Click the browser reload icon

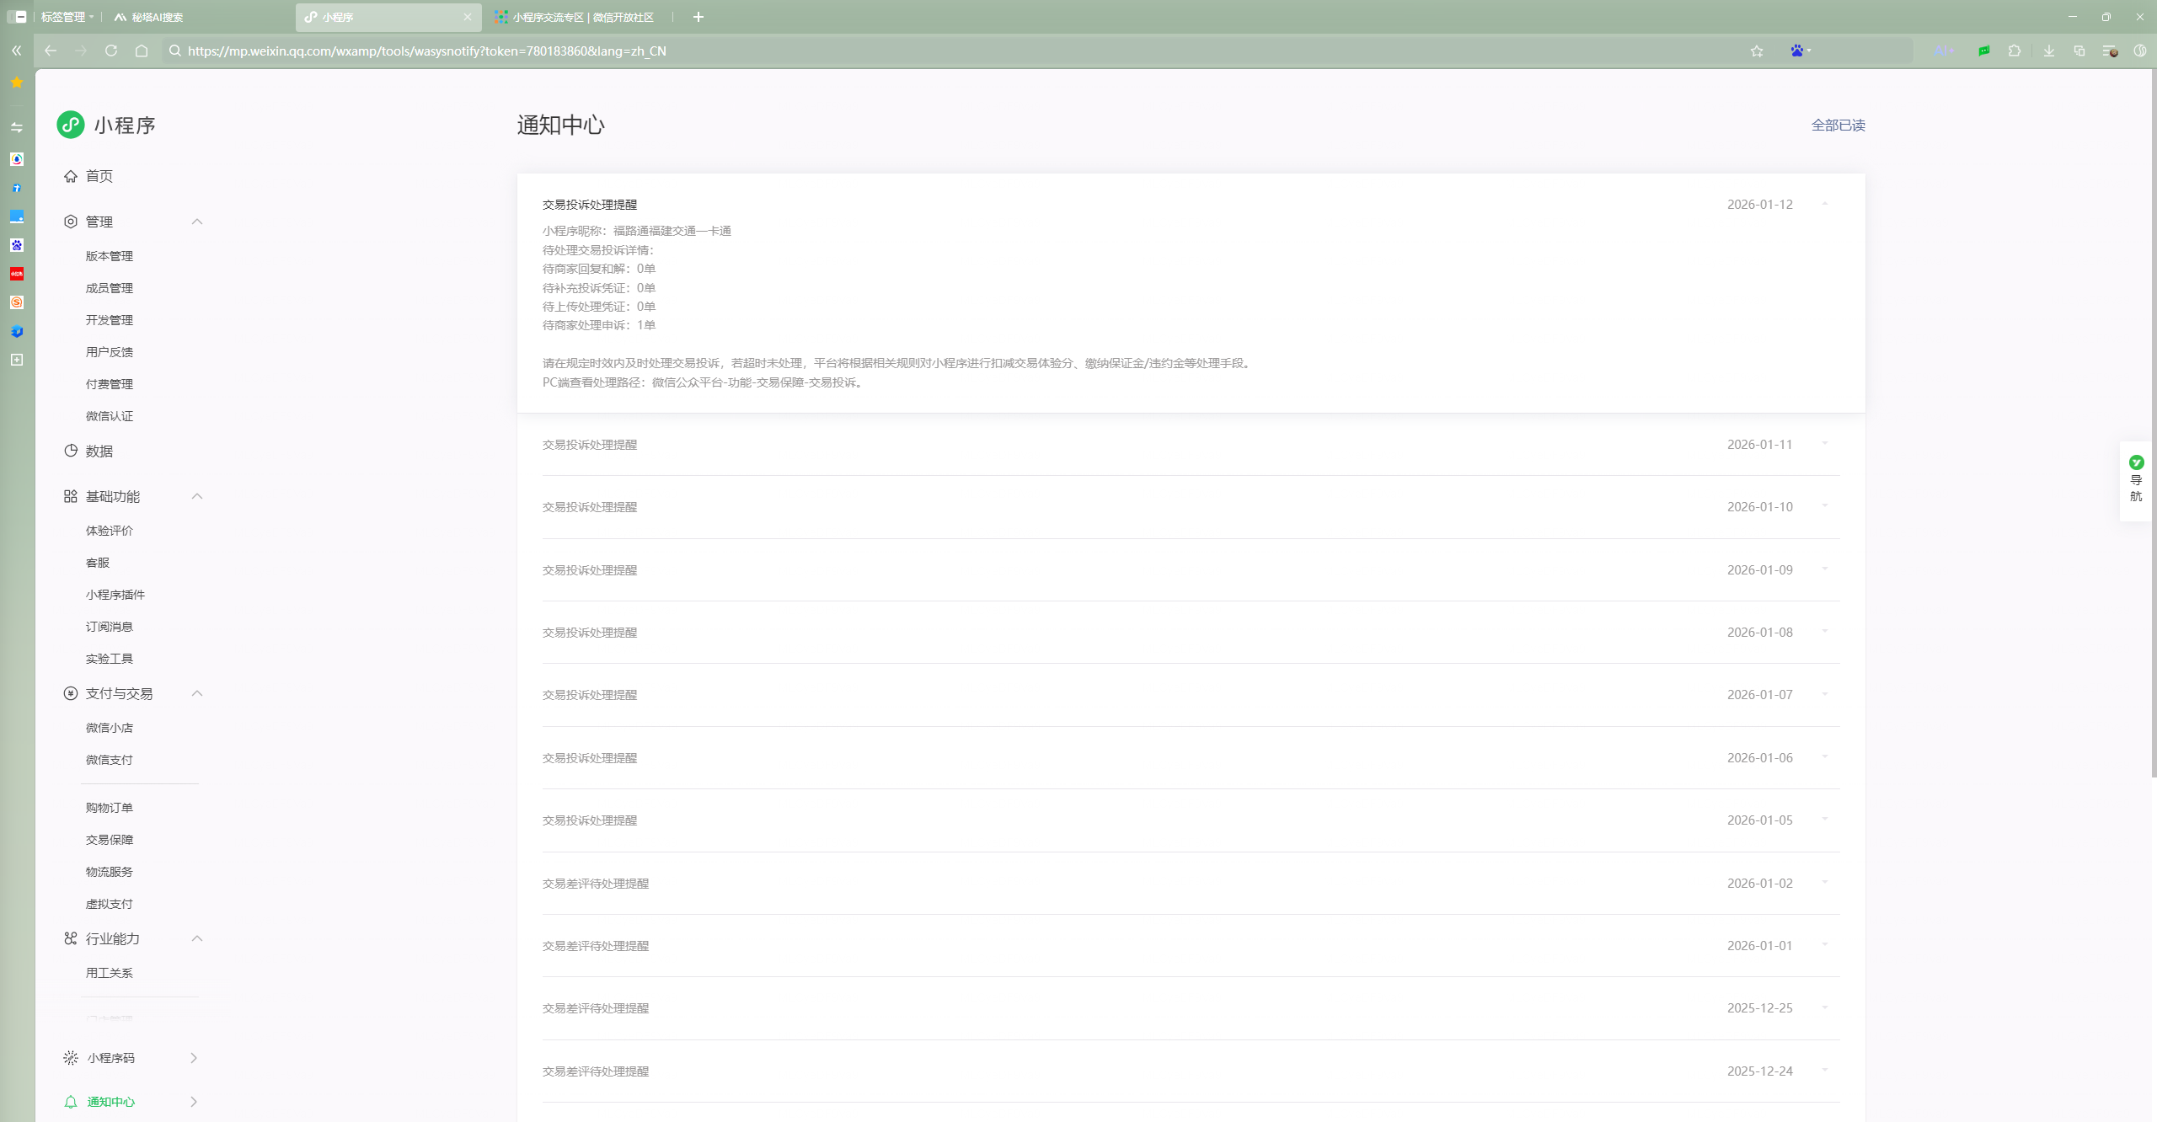click(111, 51)
